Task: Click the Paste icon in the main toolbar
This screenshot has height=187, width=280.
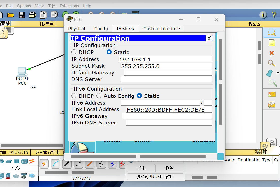Action: [54, 15]
